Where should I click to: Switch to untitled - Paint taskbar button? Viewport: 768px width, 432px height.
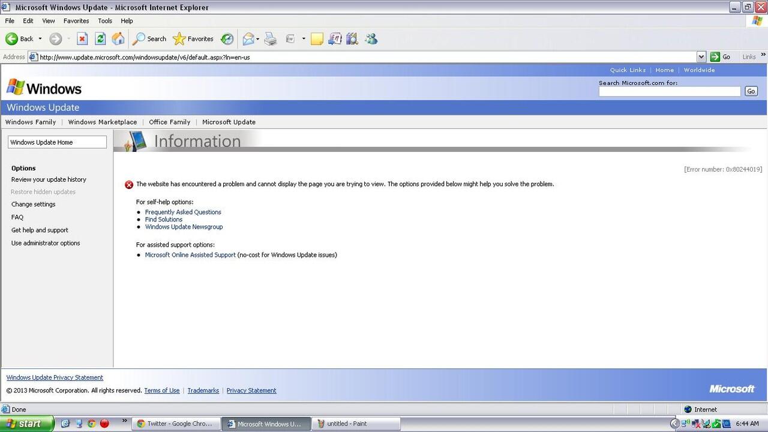tap(356, 424)
